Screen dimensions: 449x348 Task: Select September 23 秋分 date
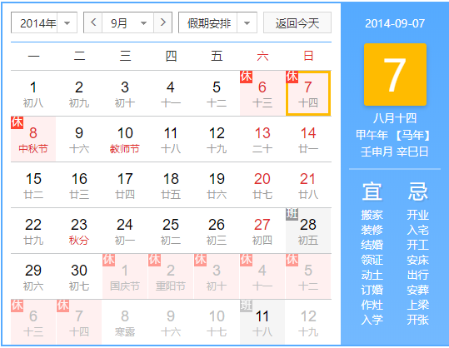click(79, 231)
